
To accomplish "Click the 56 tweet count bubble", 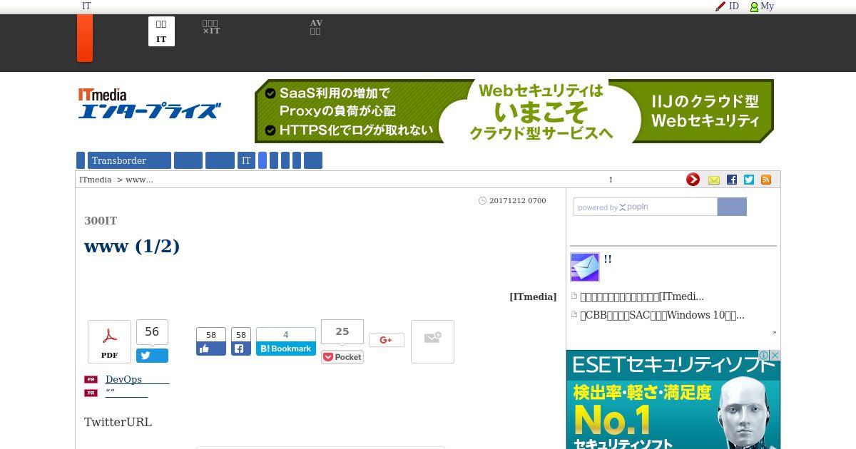I will point(152,332).
